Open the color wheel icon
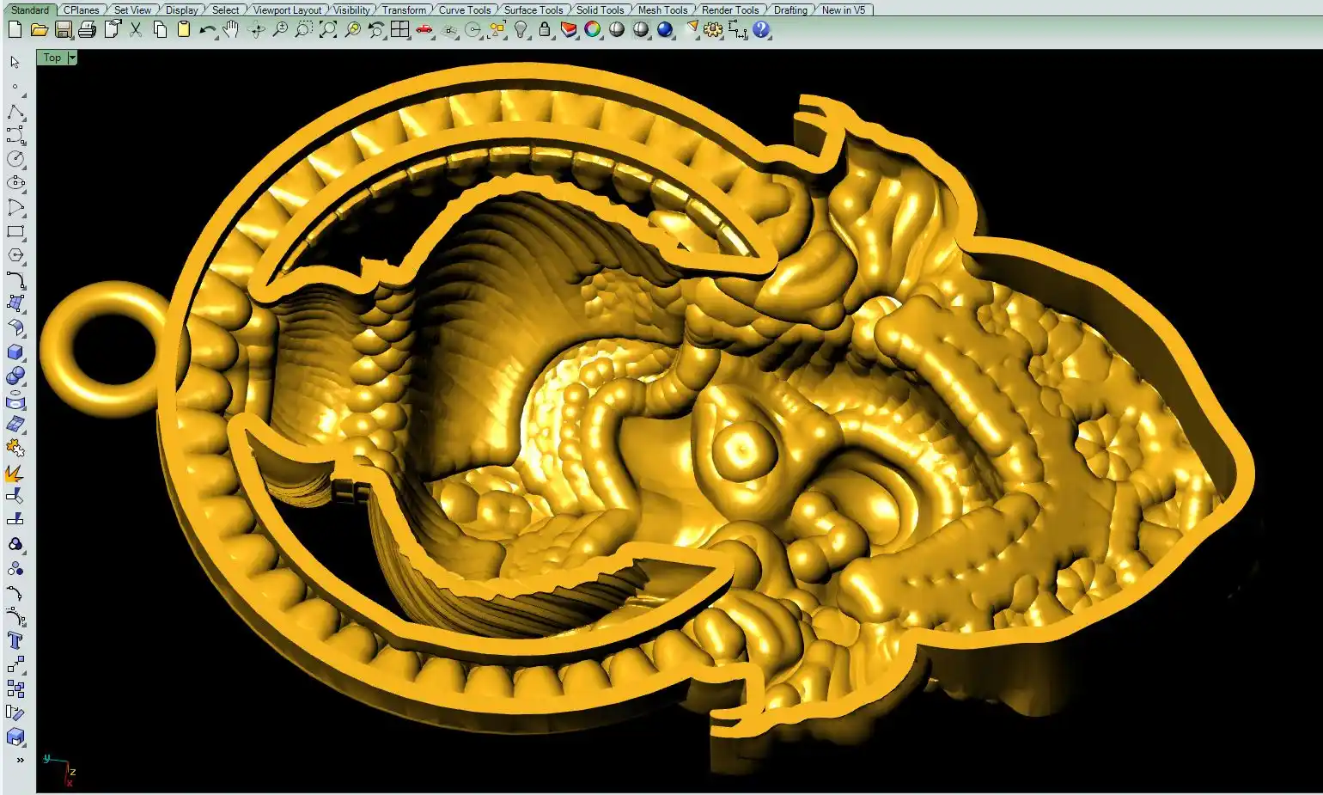 click(593, 30)
